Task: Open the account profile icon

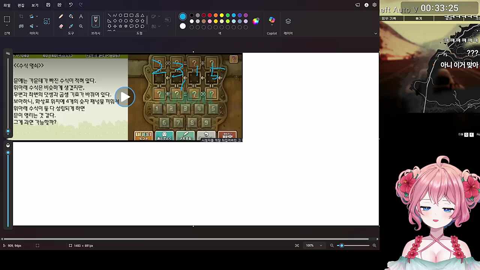Action: pos(366,5)
